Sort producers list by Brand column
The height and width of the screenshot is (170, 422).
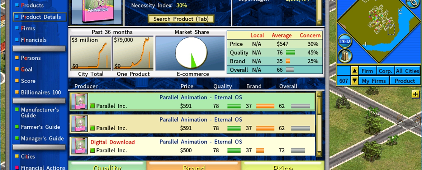click(254, 86)
